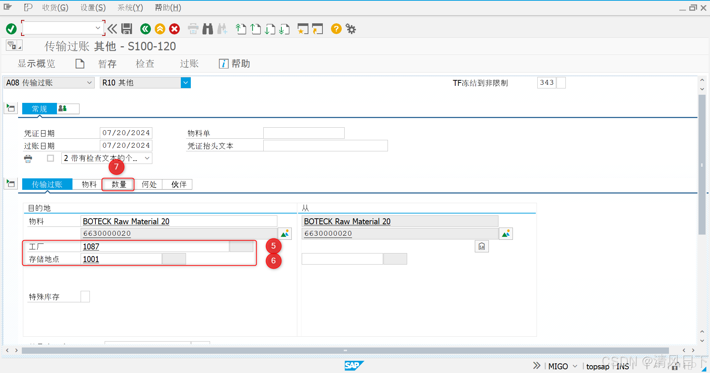Click the green Back arrow icon
The height and width of the screenshot is (373, 710).
[146, 28]
